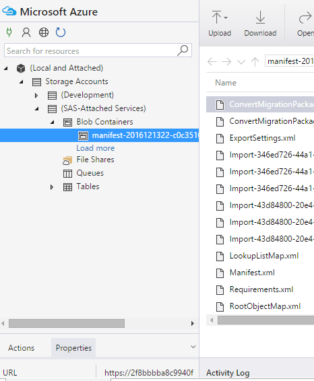
Task: Click the manifest path address box
Action: [x=290, y=61]
